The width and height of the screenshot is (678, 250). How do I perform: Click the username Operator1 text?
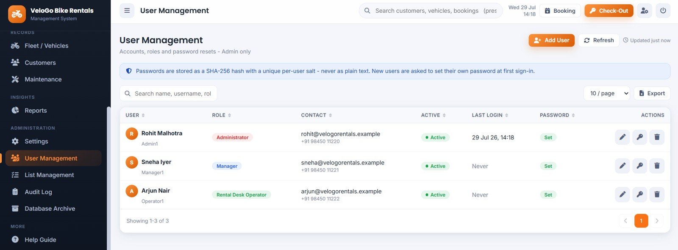[153, 201]
